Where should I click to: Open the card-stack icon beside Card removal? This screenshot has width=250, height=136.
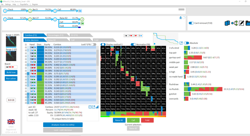click(x=227, y=23)
